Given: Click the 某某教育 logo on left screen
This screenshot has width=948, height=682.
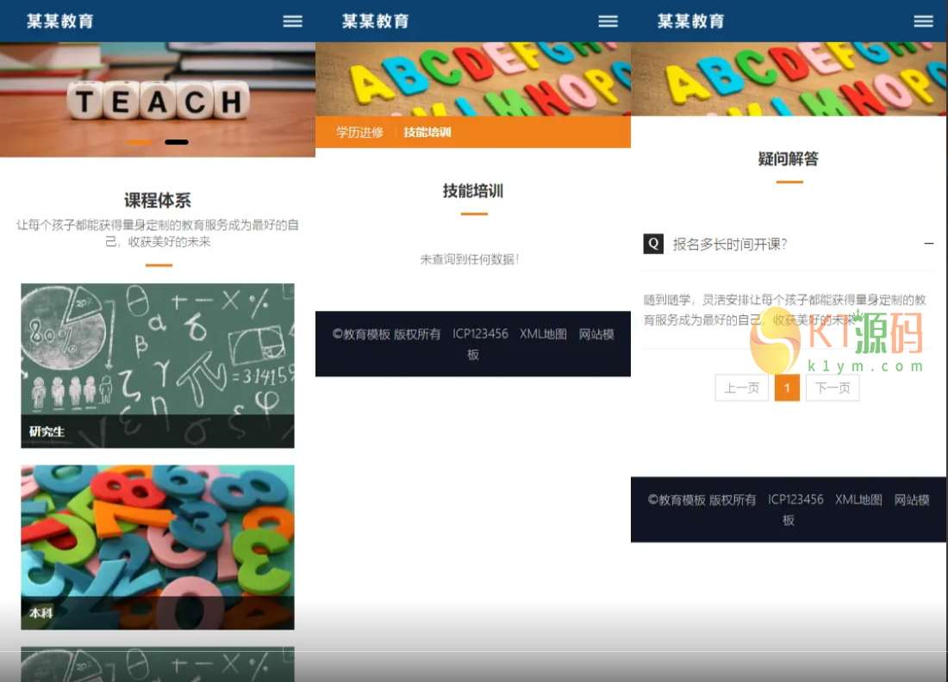Looking at the screenshot, I should point(59,22).
